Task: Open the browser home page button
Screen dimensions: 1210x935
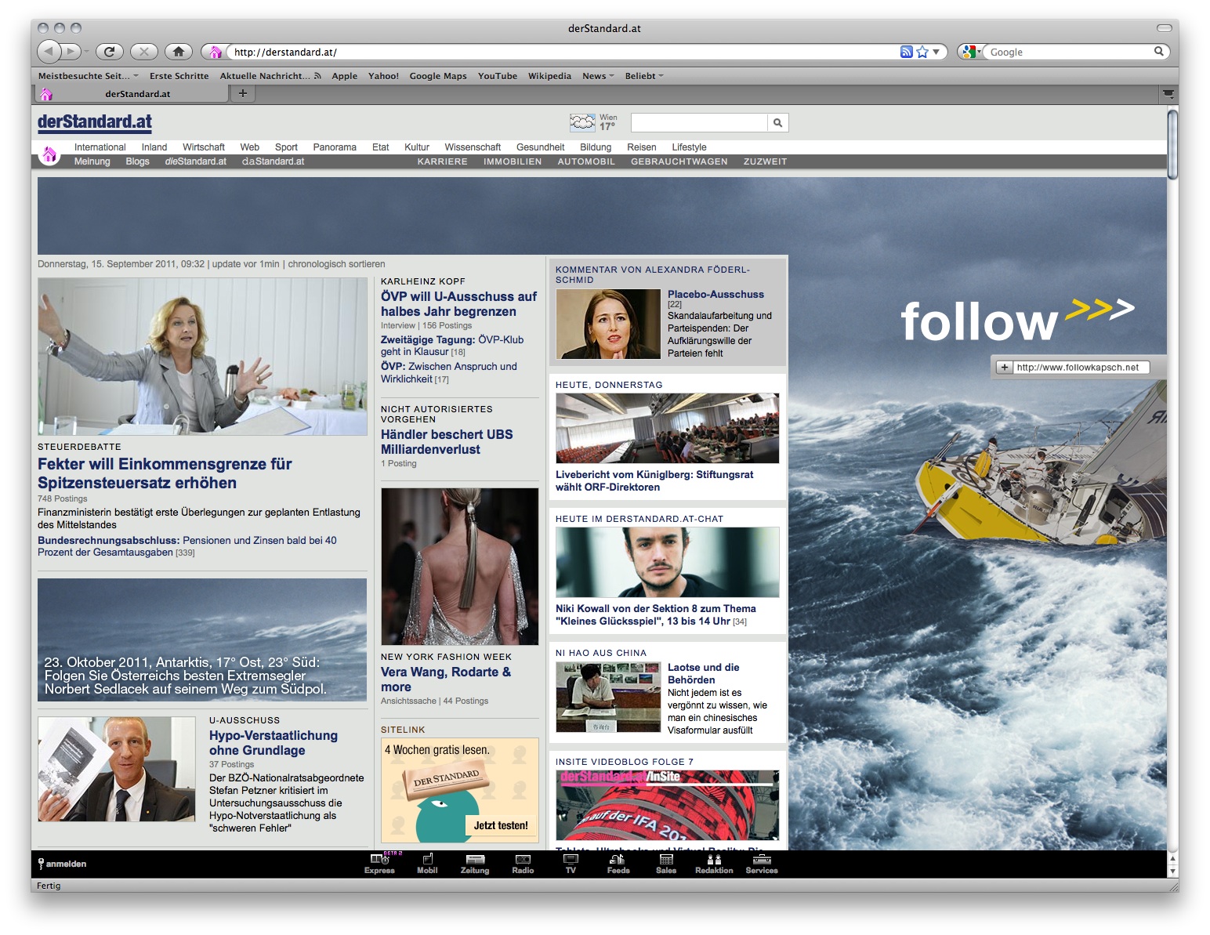Action: click(x=179, y=52)
